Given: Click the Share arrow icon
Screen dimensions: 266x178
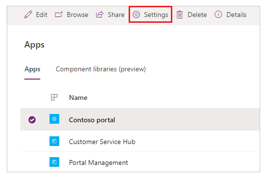Looking at the screenshot, I should pyautogui.click(x=100, y=15).
